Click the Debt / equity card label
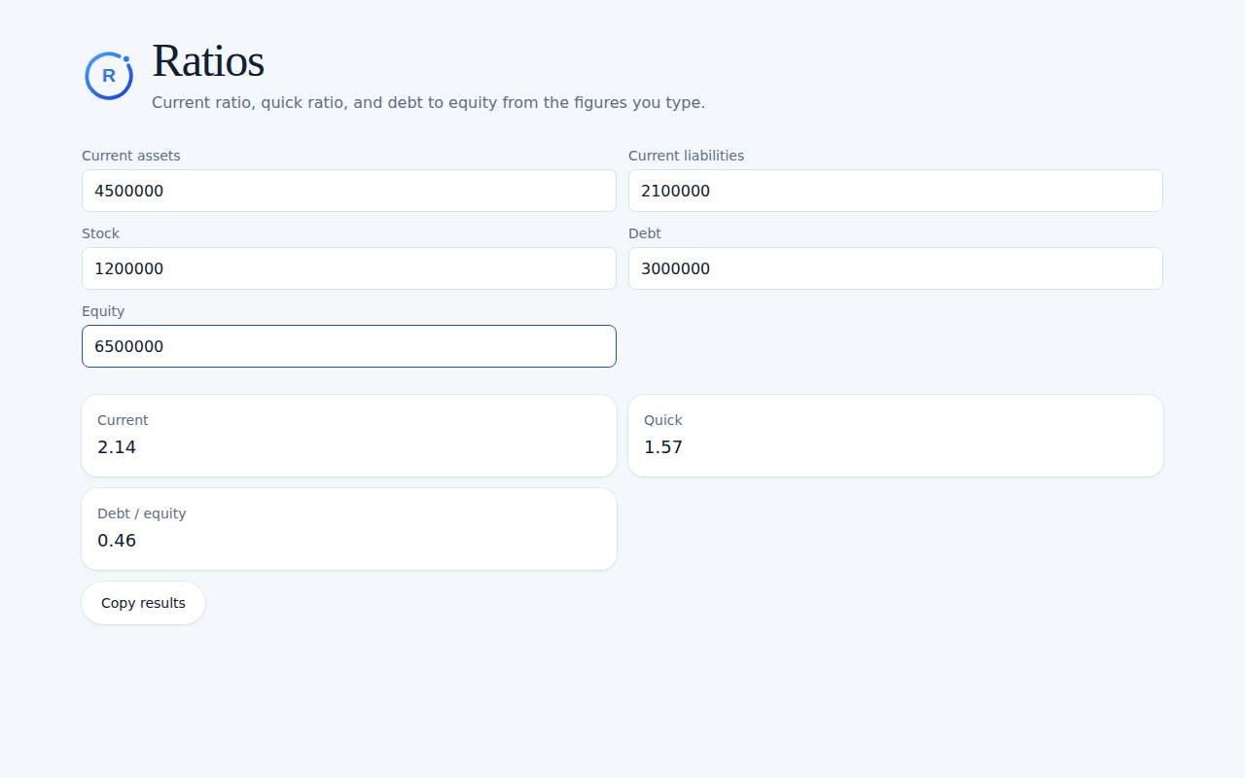Viewport: 1245px width, 778px height. coord(141,513)
